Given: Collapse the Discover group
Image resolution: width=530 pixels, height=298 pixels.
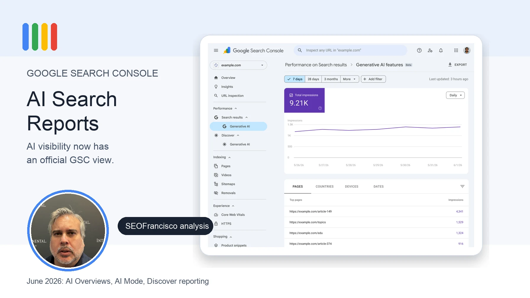Looking at the screenshot, I should (238, 135).
